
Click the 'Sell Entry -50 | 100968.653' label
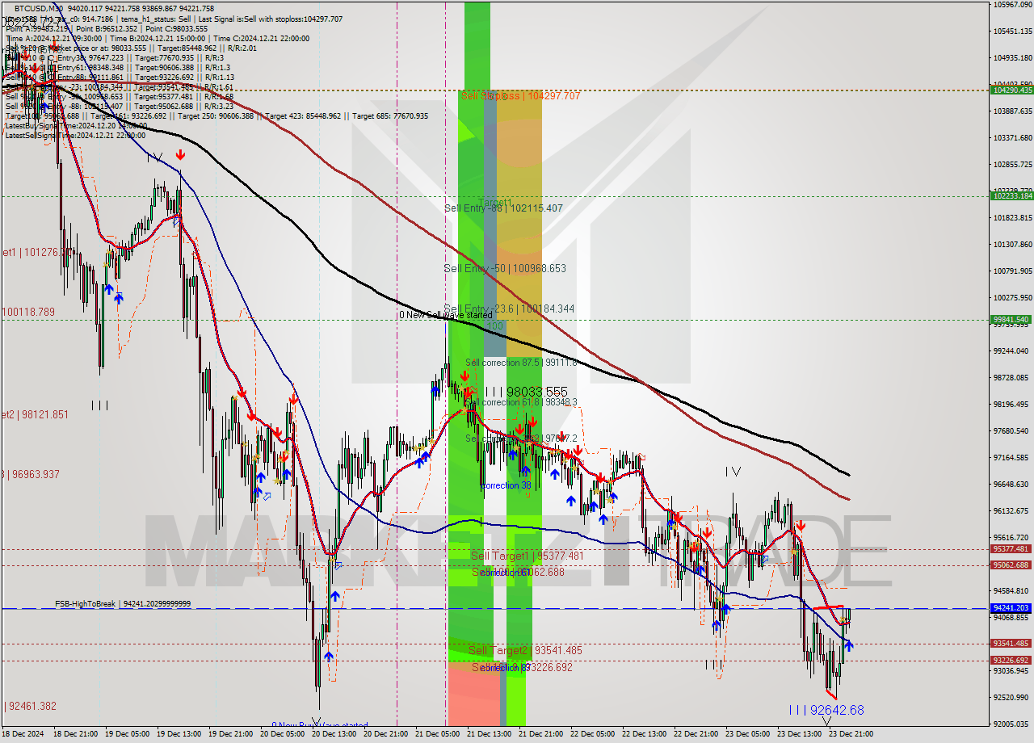pyautogui.click(x=505, y=268)
